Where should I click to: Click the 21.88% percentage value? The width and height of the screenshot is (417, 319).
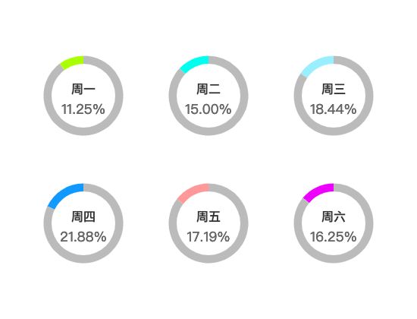(83, 237)
